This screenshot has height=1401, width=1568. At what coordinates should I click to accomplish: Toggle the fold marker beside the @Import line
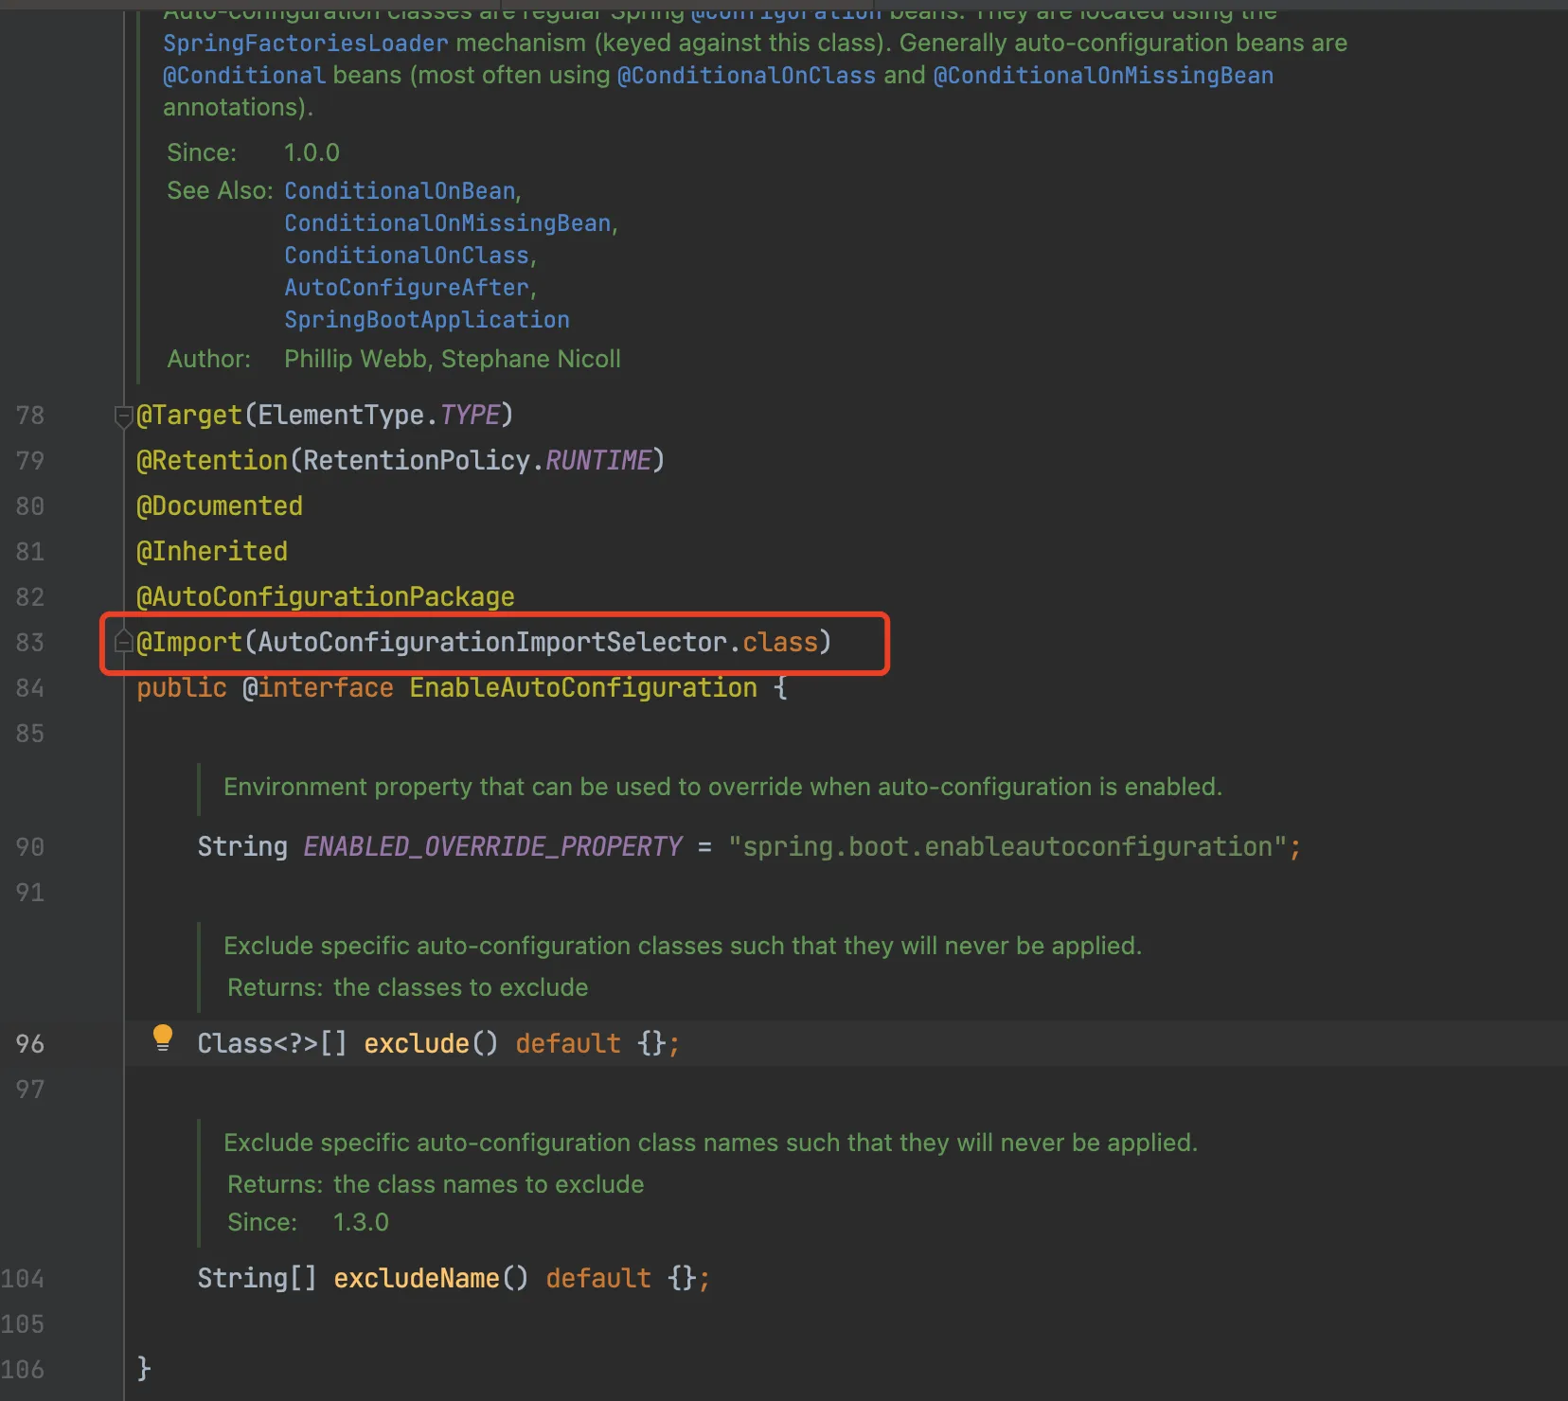(x=122, y=643)
